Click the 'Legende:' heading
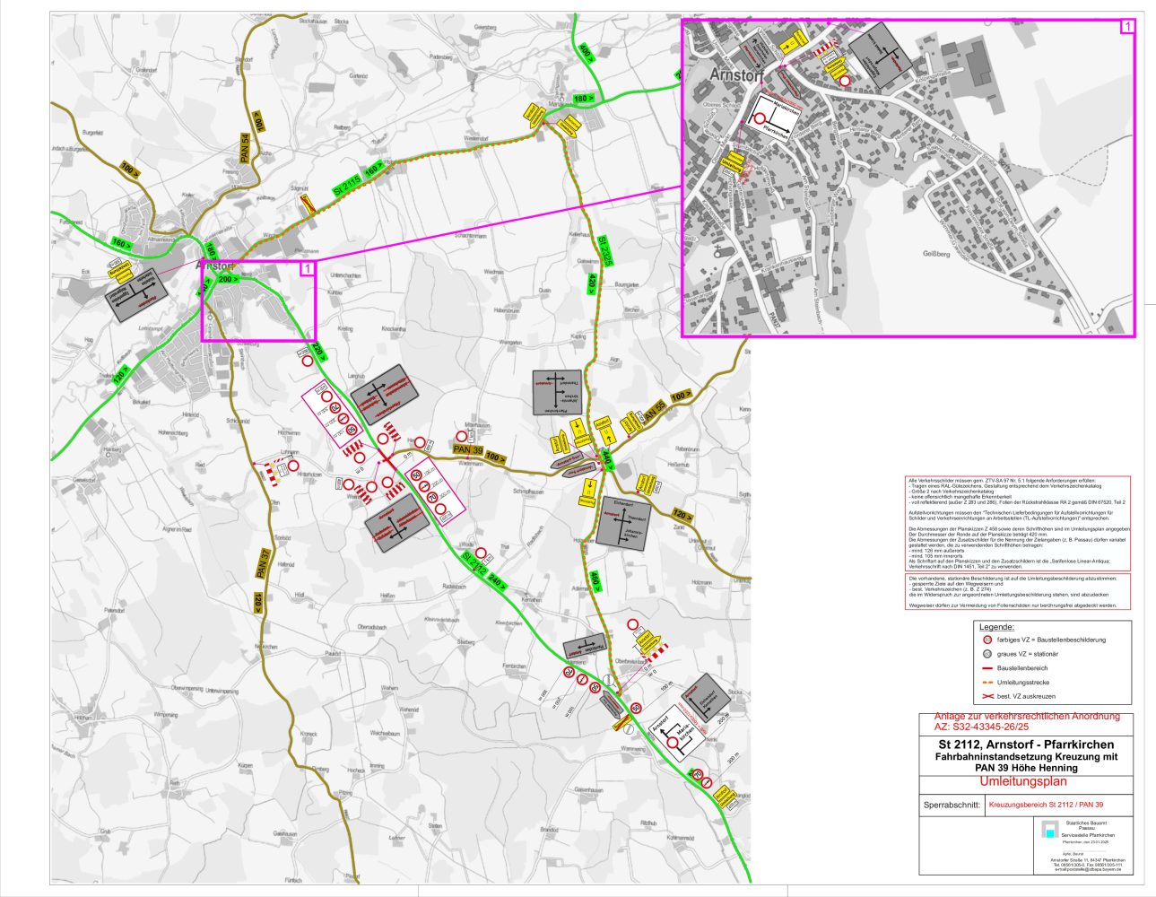The width and height of the screenshot is (1156, 897). (x=996, y=627)
